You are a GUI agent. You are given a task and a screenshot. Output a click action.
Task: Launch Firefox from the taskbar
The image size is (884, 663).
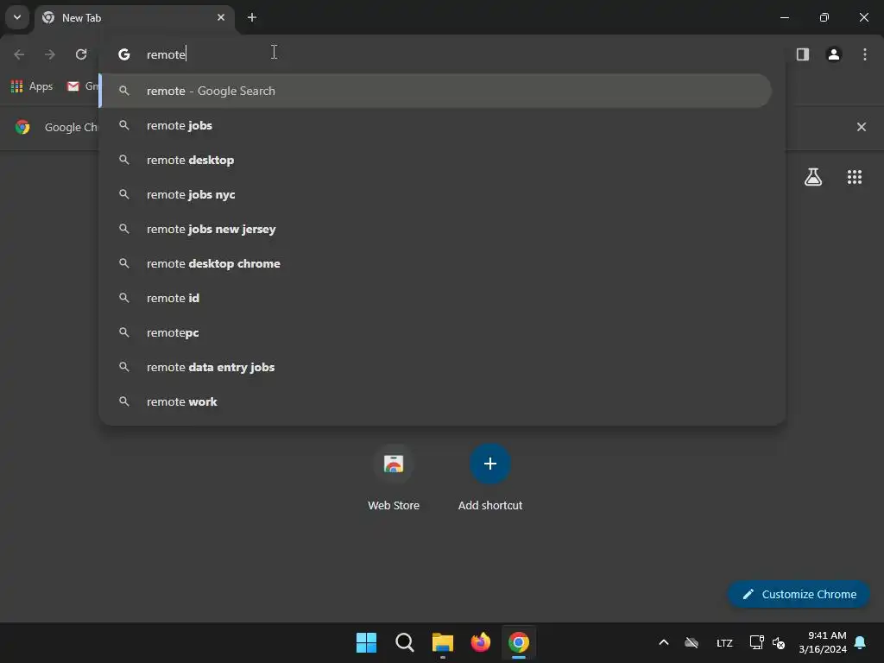480,642
